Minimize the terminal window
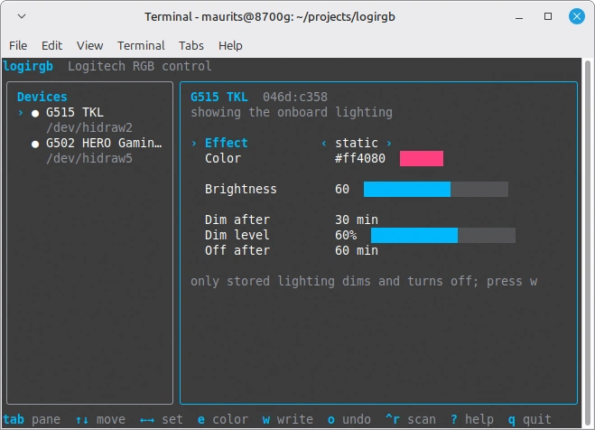The image size is (595, 430). coord(519,17)
